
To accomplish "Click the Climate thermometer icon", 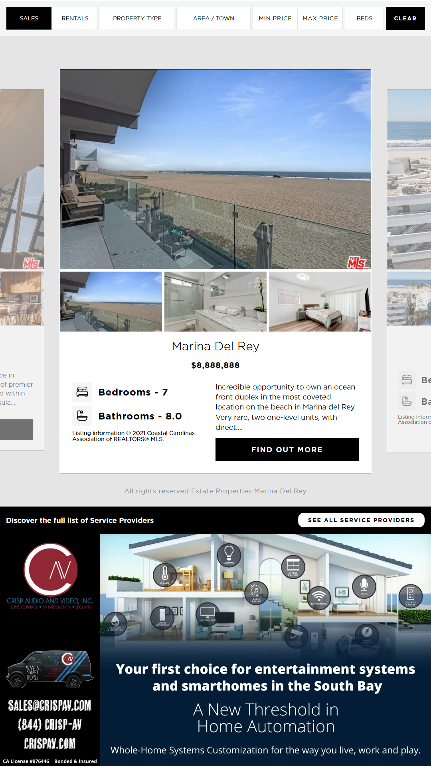I will tap(165, 575).
